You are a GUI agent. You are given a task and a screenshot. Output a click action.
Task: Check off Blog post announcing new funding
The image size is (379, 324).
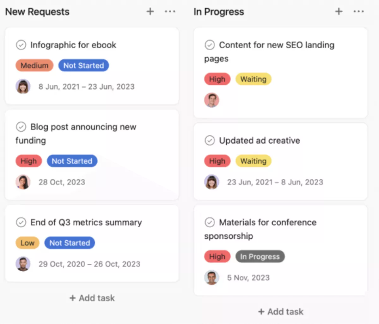coord(21,127)
